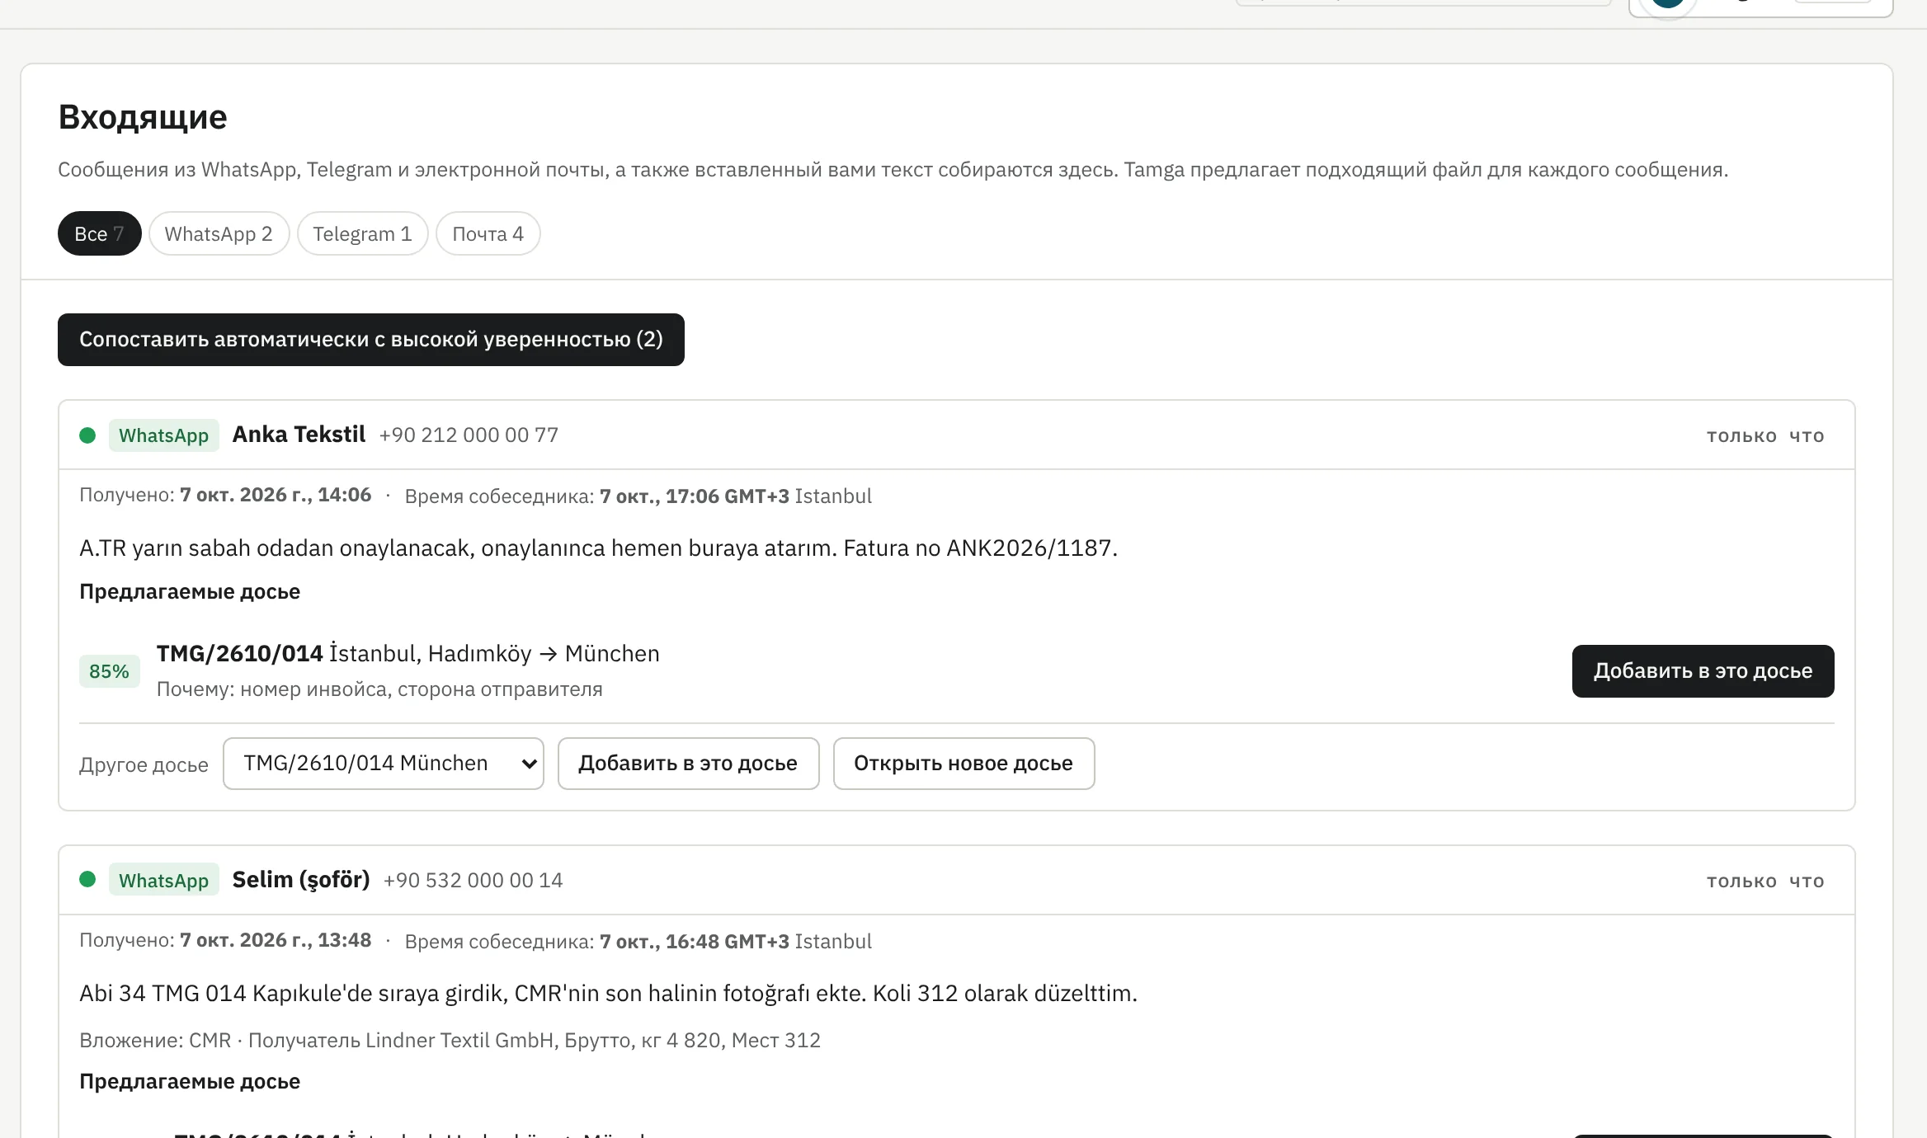Add Anka Tekstil message to suggested досье TMG/2610/014
This screenshot has width=1927, height=1138.
tap(1703, 671)
